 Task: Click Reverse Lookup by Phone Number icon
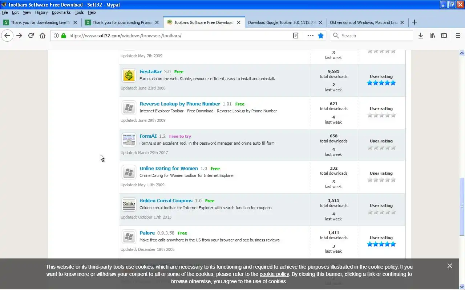point(129,108)
